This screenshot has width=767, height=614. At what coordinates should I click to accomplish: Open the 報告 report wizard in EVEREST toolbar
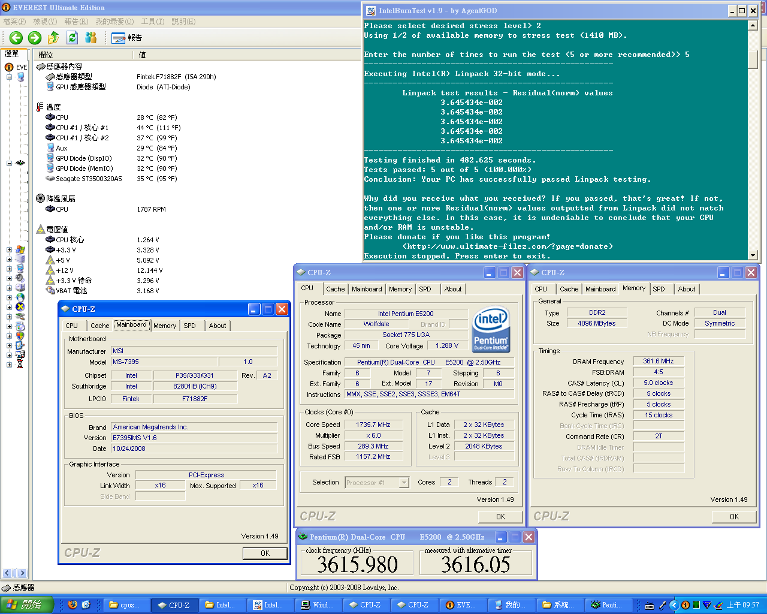point(127,38)
